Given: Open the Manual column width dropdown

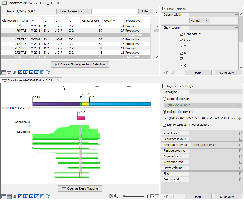Looking at the screenshot, I should point(199,21).
